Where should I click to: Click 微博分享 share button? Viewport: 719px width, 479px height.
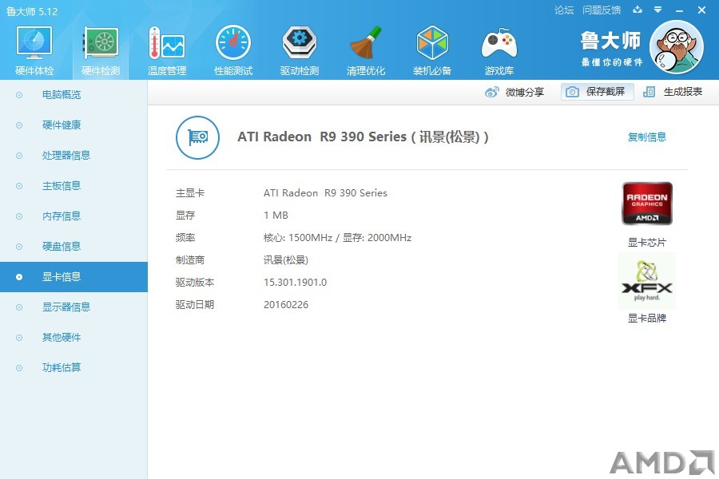click(514, 92)
